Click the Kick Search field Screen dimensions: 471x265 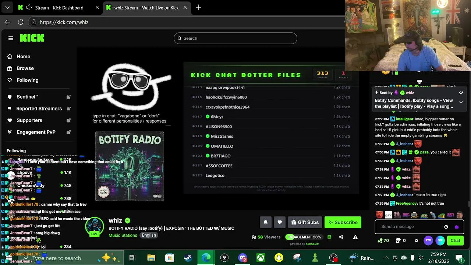pos(235,38)
